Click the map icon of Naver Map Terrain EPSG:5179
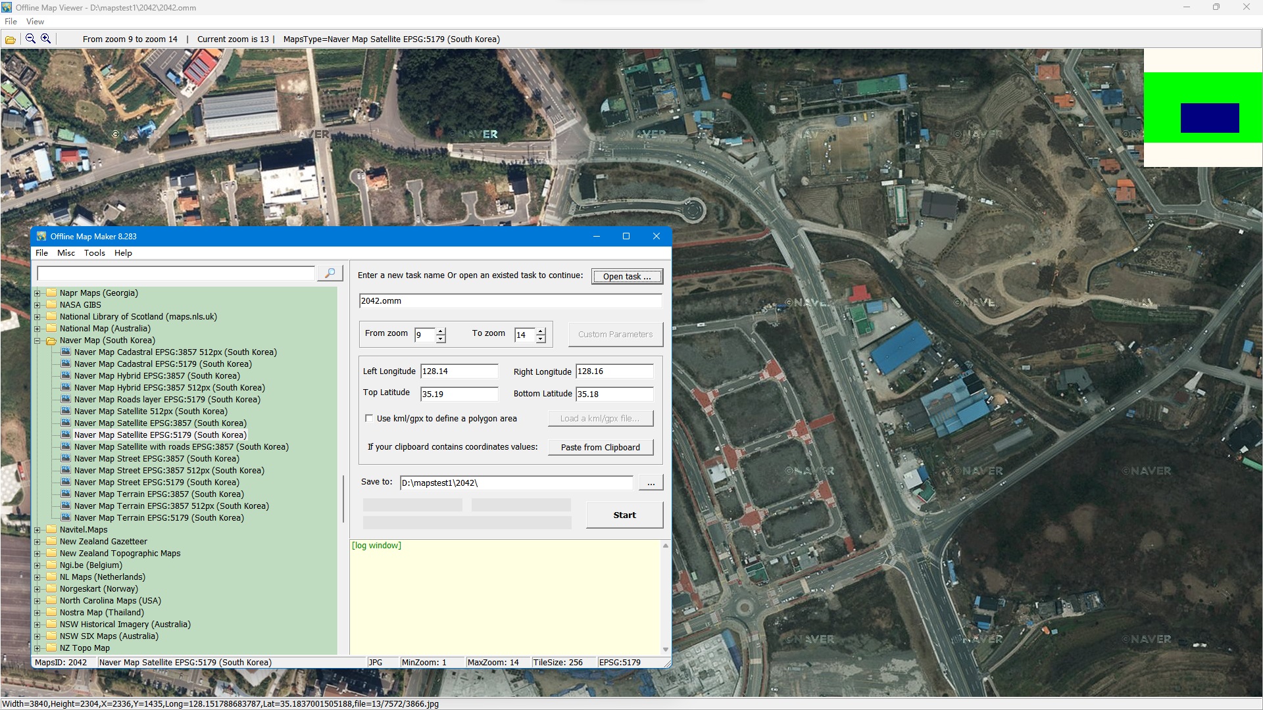 [66, 517]
